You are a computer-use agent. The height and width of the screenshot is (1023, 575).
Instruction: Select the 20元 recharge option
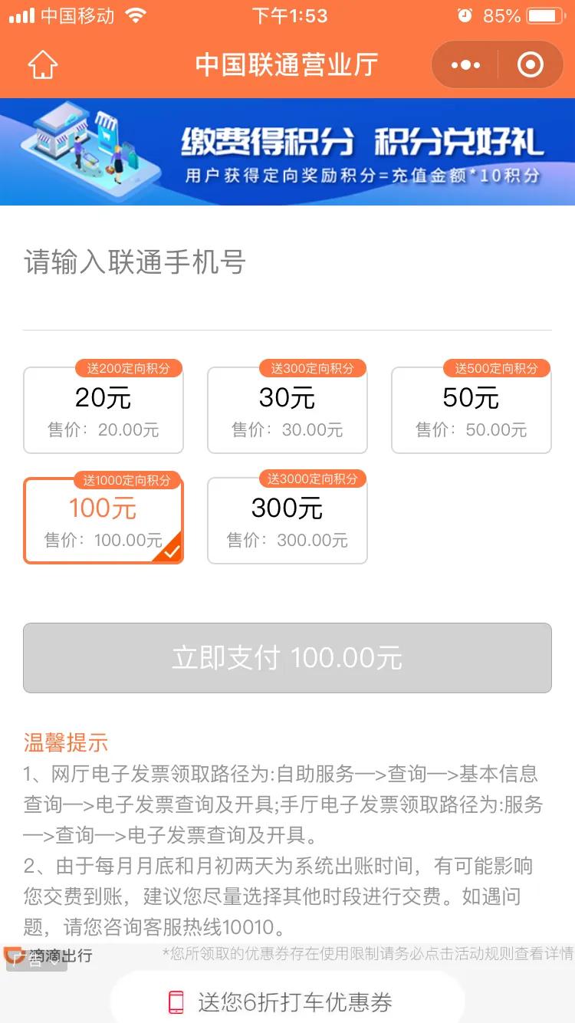pyautogui.click(x=103, y=409)
